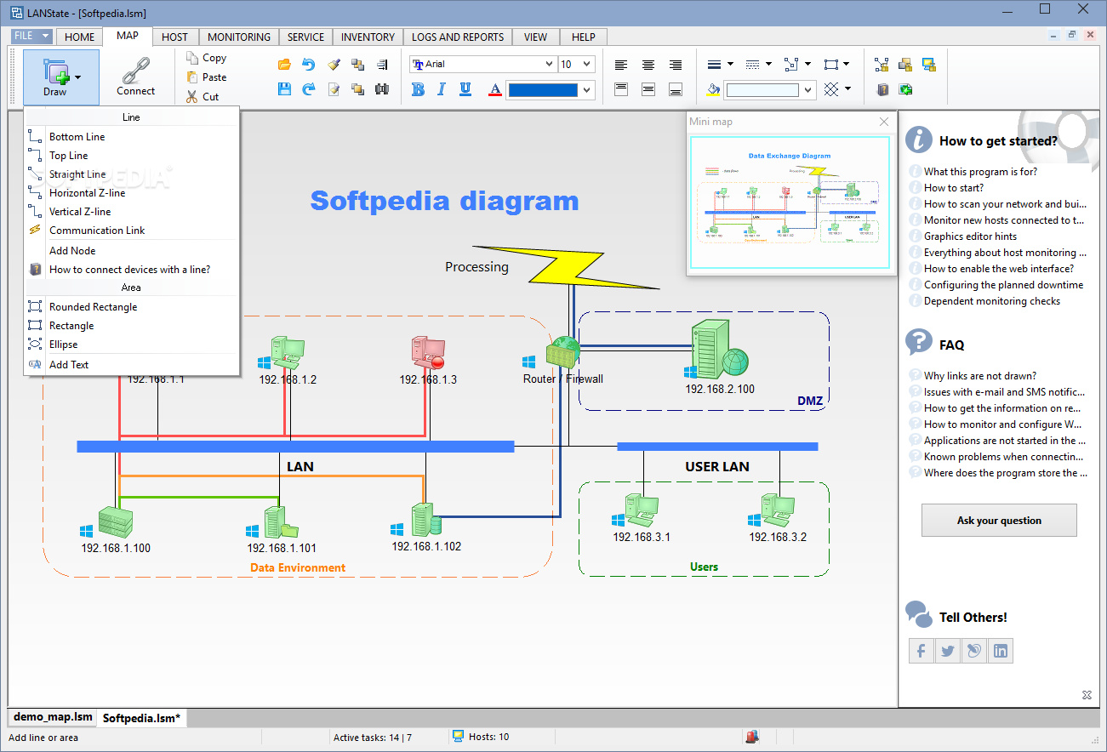This screenshot has height=752, width=1107.
Task: Click the Copy icon
Action: 192,58
